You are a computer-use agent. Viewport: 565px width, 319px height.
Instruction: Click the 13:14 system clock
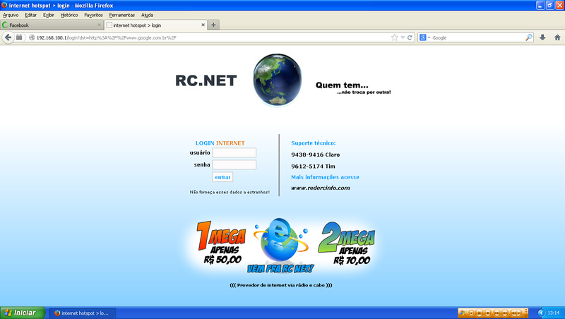tap(554, 313)
